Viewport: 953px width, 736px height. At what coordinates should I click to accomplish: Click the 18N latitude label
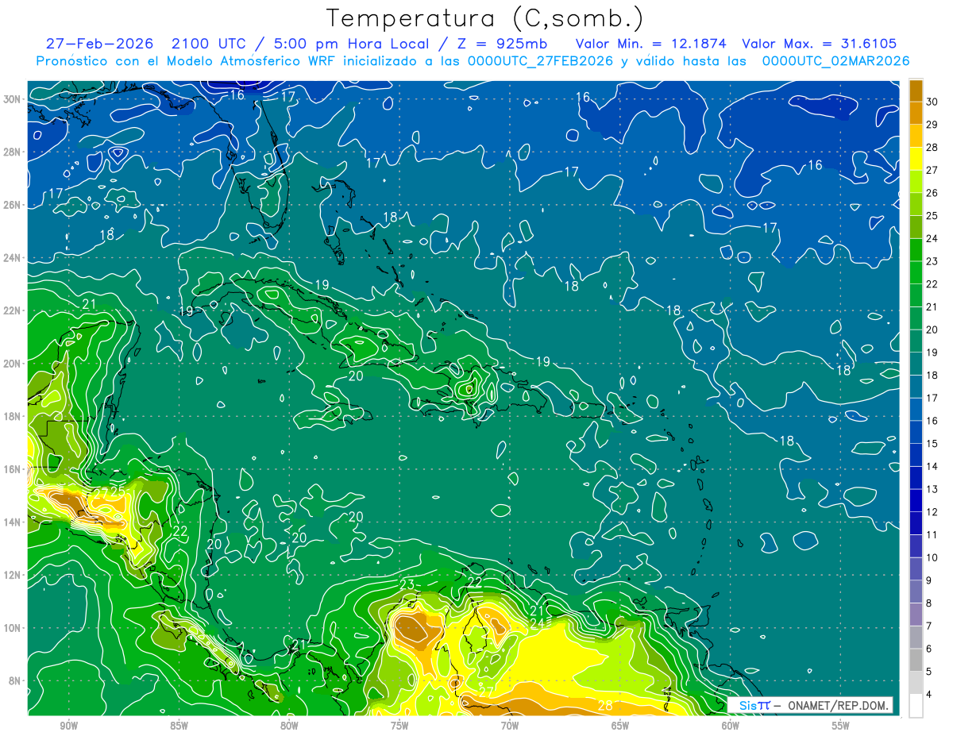pos(14,416)
